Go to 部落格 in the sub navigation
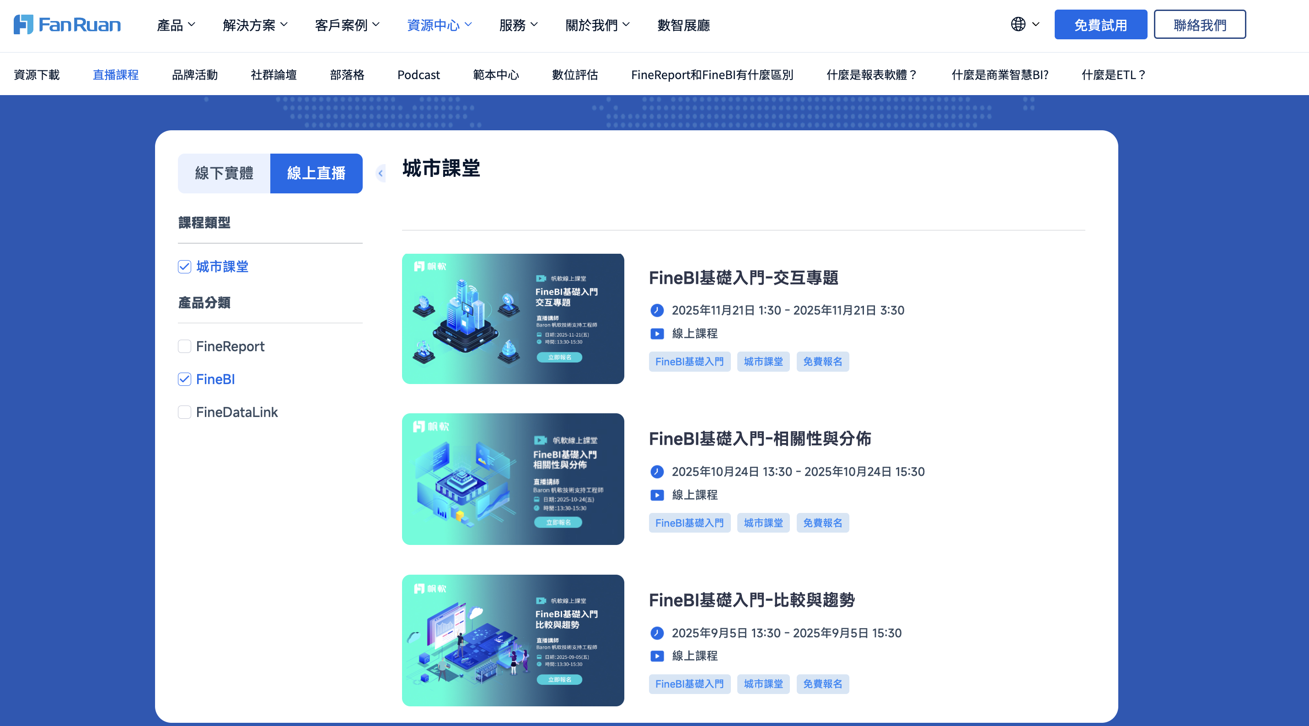 tap(347, 75)
